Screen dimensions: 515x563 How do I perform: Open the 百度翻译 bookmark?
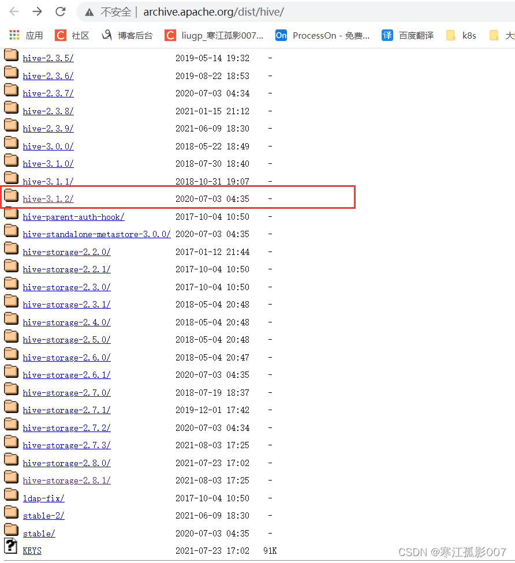(x=408, y=35)
